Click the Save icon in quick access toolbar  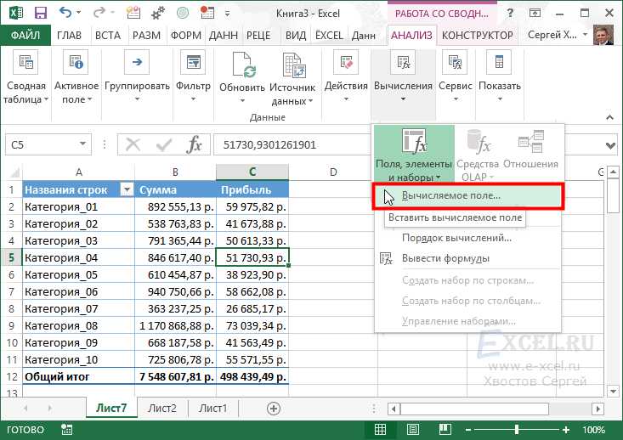pos(38,14)
